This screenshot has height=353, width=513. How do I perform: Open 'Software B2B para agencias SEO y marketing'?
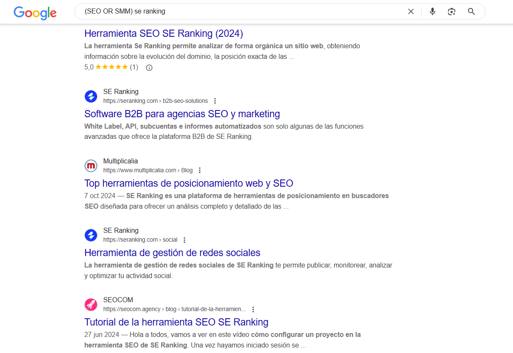click(182, 114)
